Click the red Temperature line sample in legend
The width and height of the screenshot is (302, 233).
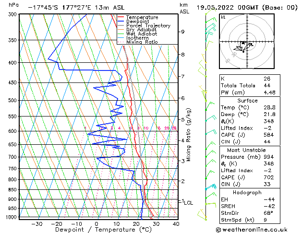121,17
